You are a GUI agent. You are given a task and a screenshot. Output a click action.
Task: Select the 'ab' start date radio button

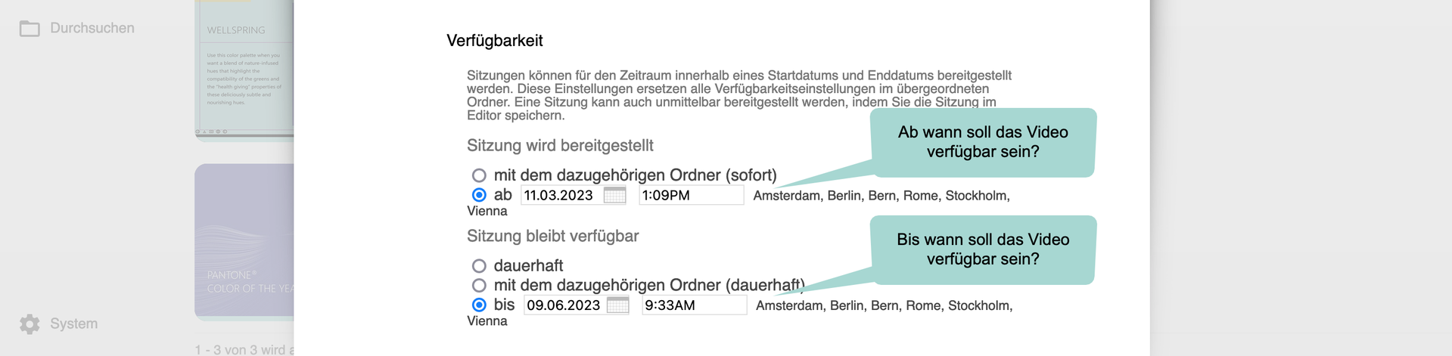[x=479, y=195]
